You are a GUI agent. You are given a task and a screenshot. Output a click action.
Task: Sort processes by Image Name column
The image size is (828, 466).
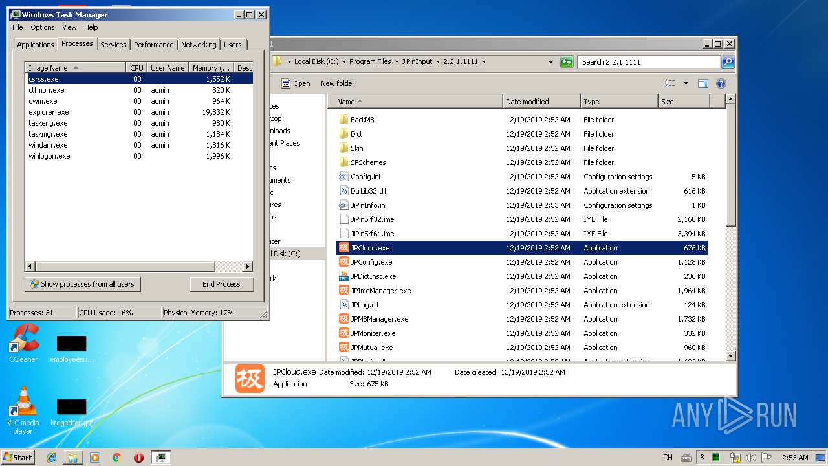pos(76,68)
